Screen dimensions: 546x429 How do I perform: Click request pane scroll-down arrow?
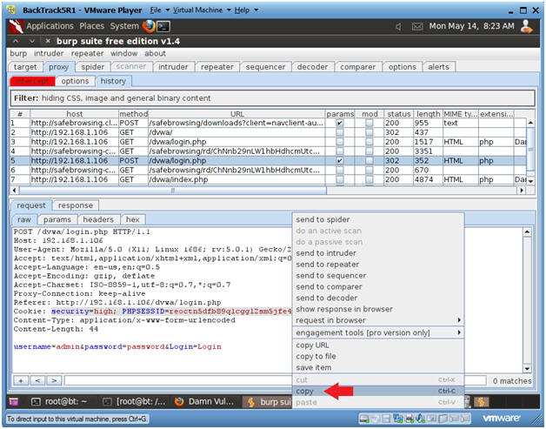pyautogui.click(x=527, y=368)
